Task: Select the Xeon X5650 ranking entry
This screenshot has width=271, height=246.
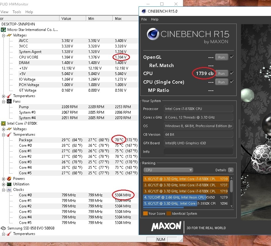Action: (186, 197)
